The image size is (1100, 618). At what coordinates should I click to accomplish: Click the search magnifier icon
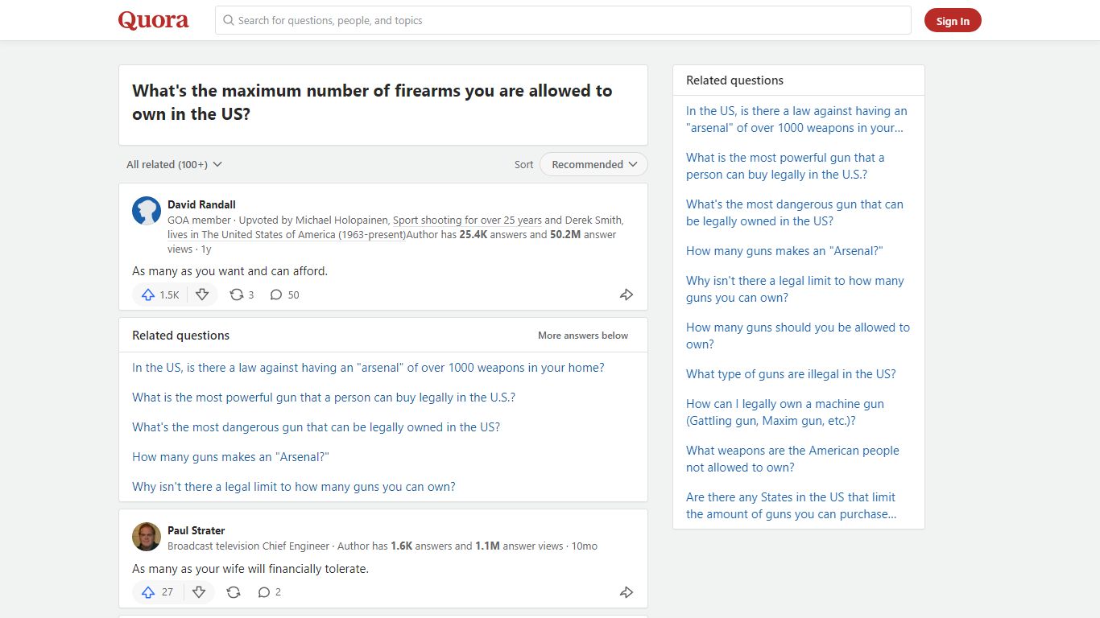coord(229,20)
